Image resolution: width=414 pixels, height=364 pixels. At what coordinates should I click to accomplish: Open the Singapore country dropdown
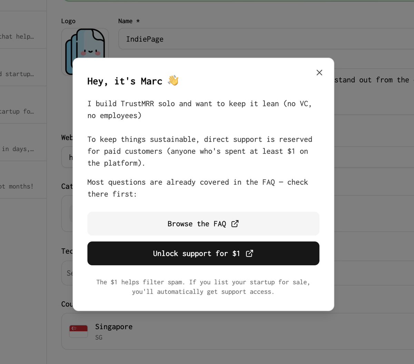238,331
